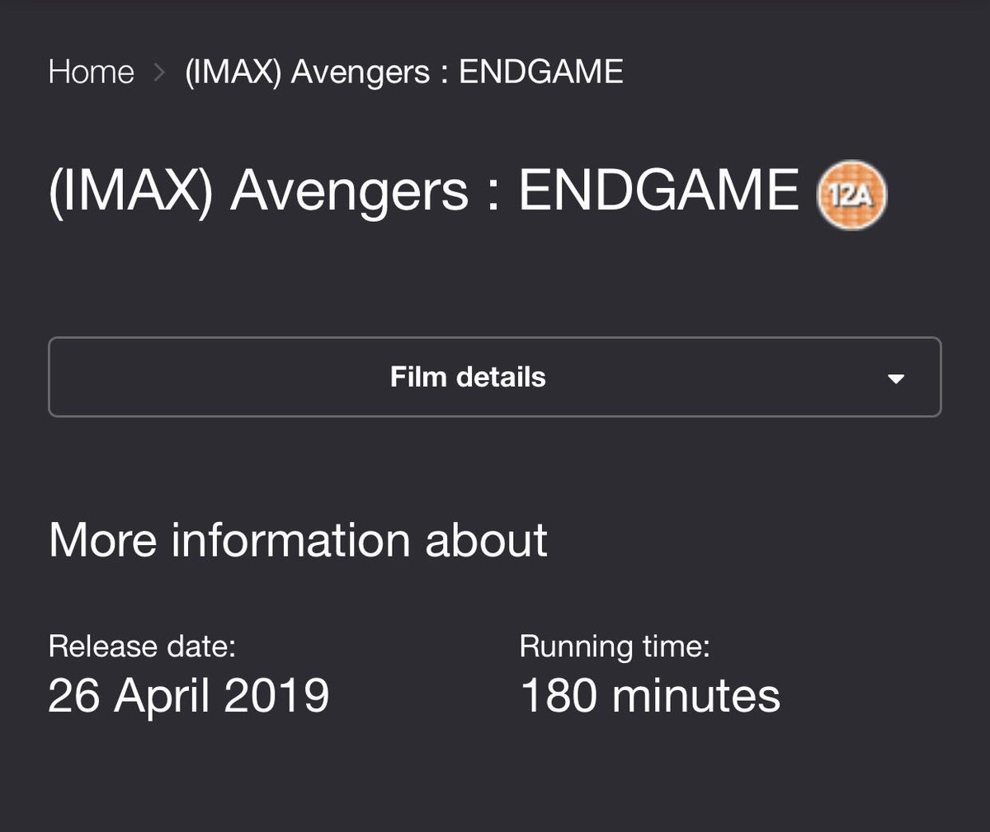Click the 'Release date:' label
This screenshot has height=832, width=990.
[142, 646]
